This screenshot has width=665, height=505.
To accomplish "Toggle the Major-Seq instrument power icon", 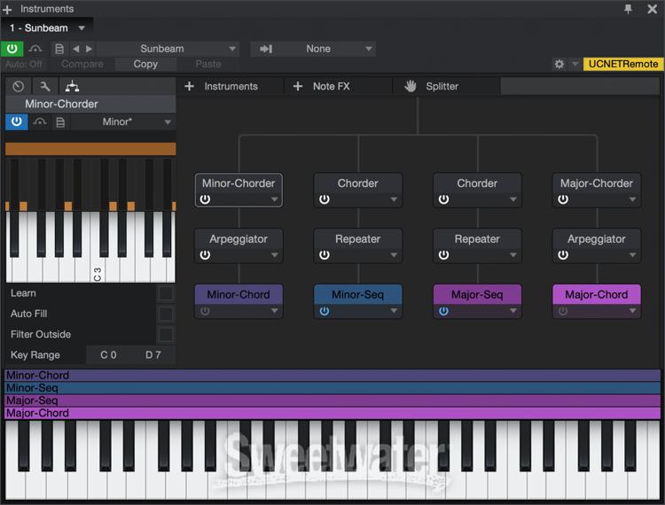I will pos(443,311).
